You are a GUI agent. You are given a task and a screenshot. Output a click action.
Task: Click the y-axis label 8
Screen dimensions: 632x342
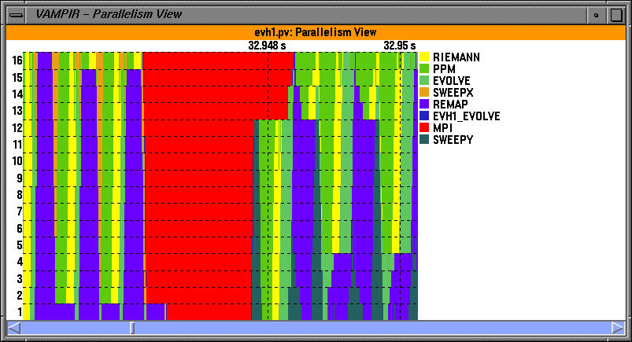20,194
